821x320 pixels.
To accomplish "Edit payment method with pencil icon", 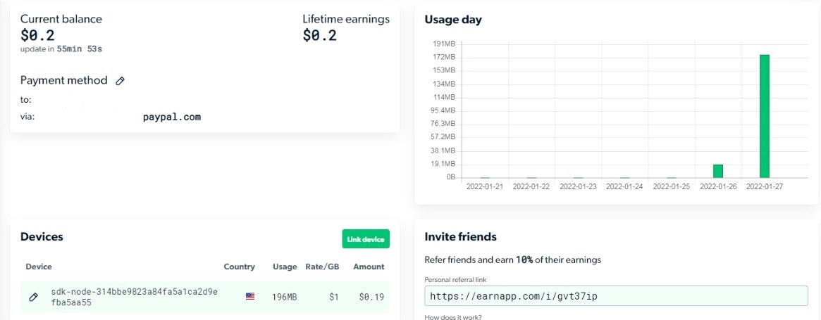I will (x=120, y=81).
